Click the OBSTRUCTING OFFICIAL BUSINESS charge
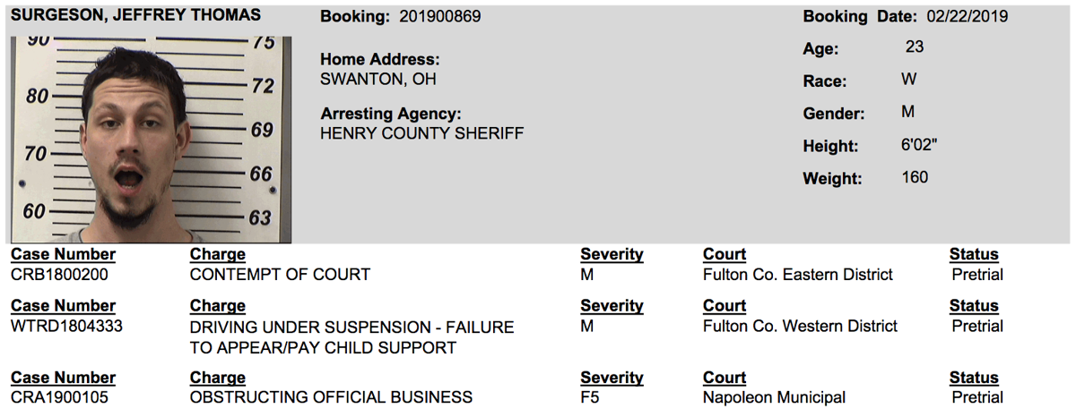Screen dimensions: 1076x417 click(x=331, y=397)
